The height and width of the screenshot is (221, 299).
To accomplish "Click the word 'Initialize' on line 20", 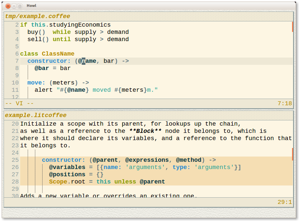I will (38, 124).
